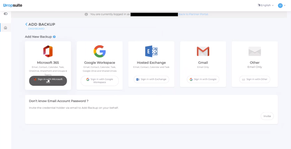
Task: Click the Gmail M logo
Action: pos(203,51)
